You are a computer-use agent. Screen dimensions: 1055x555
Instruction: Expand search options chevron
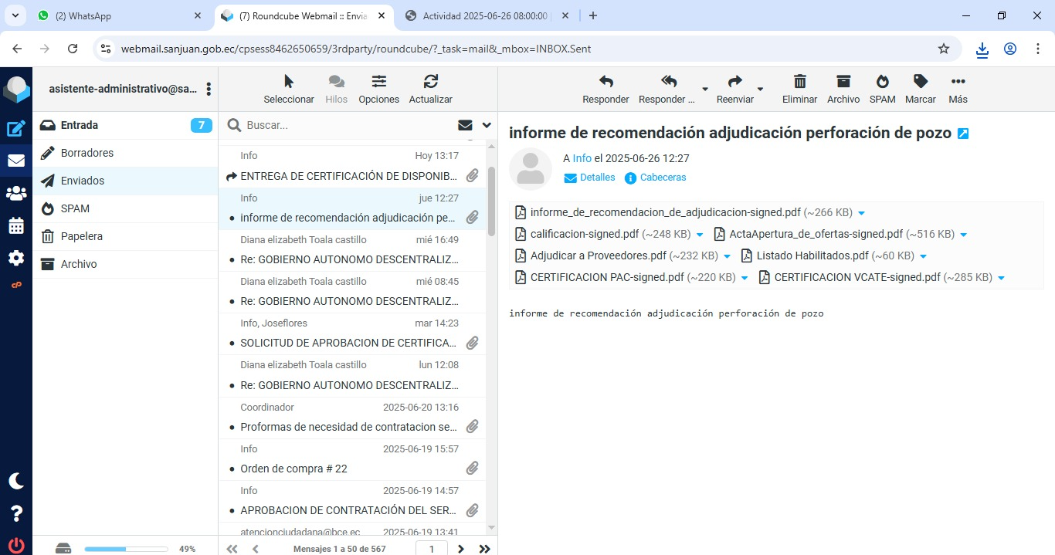pyautogui.click(x=487, y=125)
